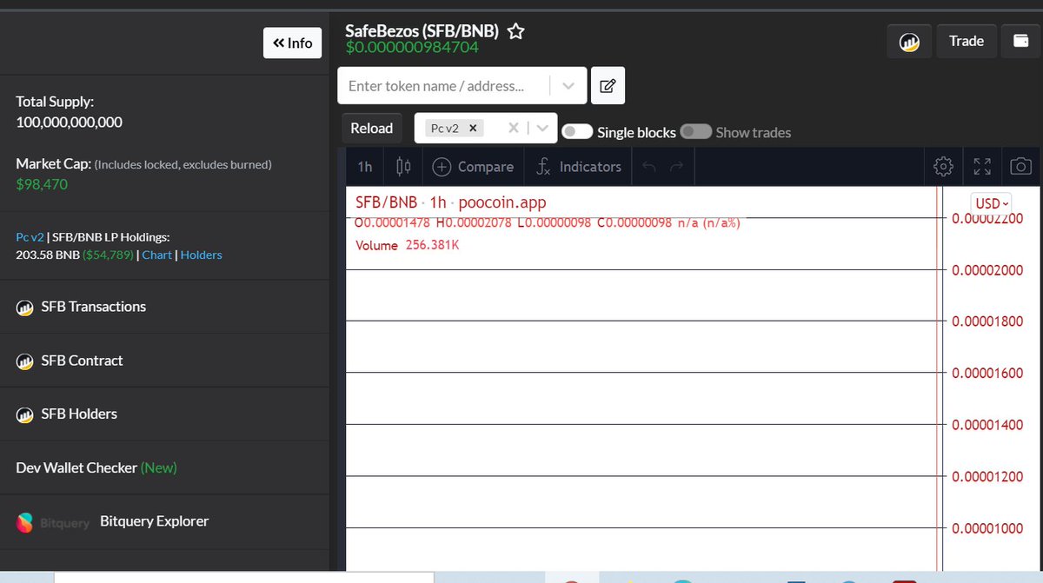Image resolution: width=1043 pixels, height=583 pixels.
Task: Click the SFB/BNB · 1h · poocoin.app chart title
Action: (x=451, y=202)
